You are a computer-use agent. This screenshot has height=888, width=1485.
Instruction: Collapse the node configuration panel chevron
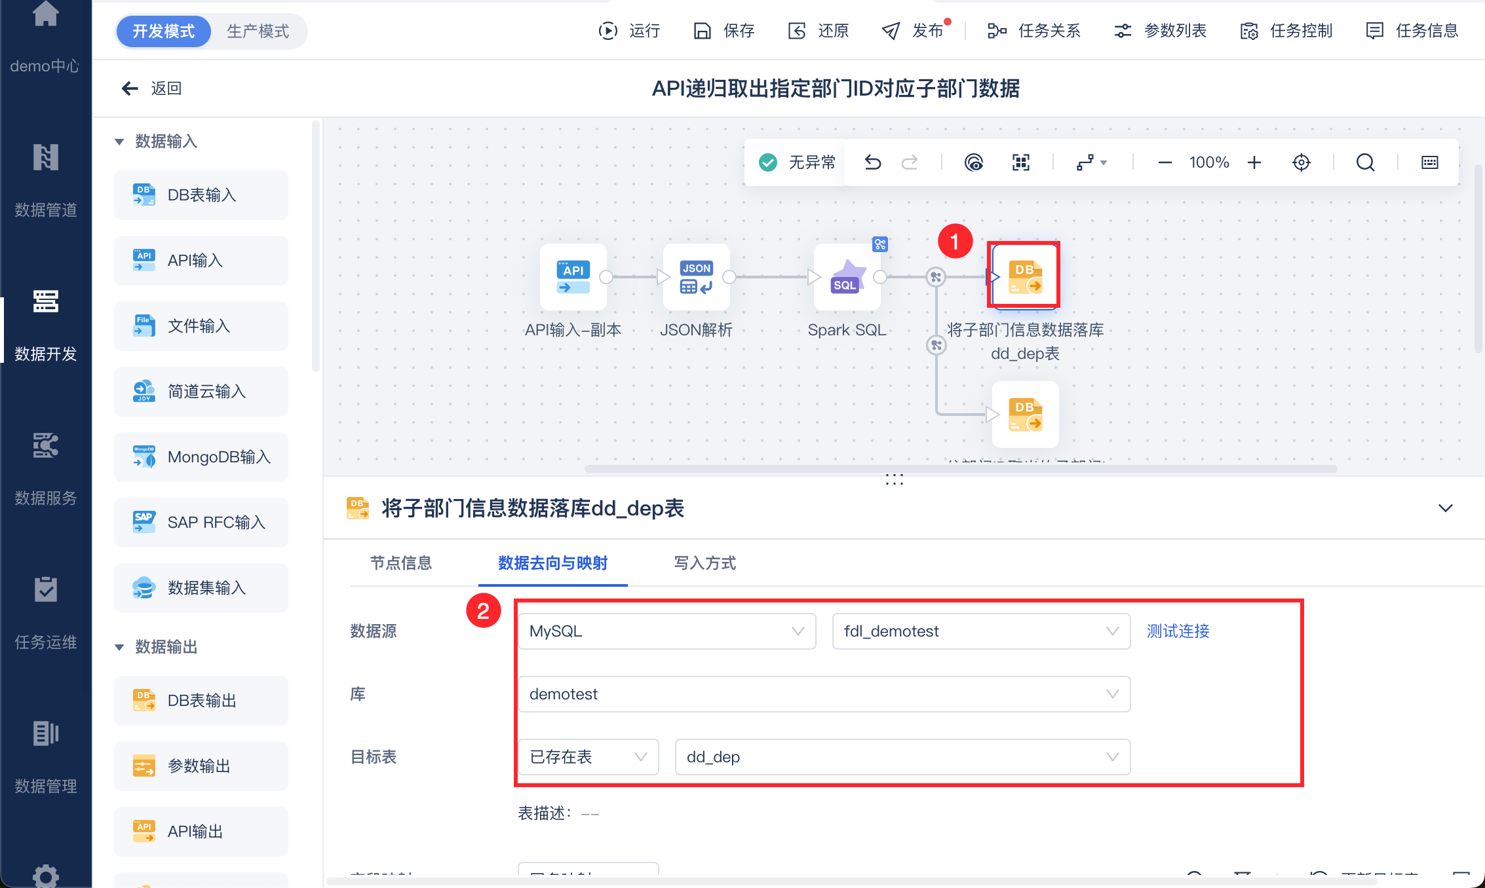click(1445, 508)
